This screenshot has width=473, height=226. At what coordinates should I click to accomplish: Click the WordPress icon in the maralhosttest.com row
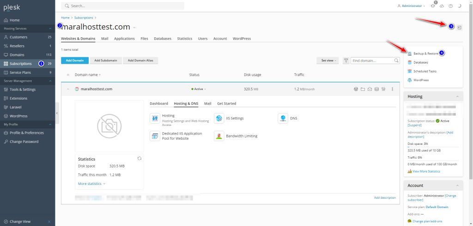[356, 89]
